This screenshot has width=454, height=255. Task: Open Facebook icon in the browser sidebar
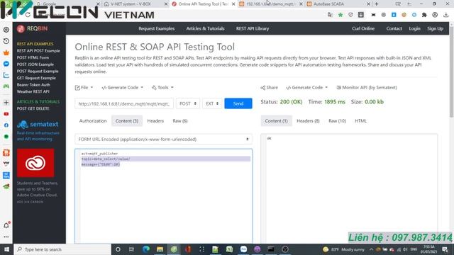pos(6,125)
